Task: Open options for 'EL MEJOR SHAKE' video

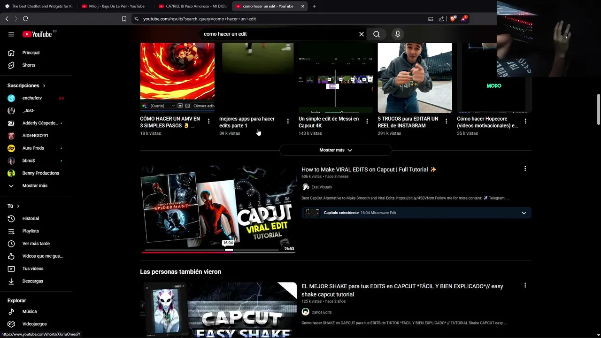Action: [525, 285]
